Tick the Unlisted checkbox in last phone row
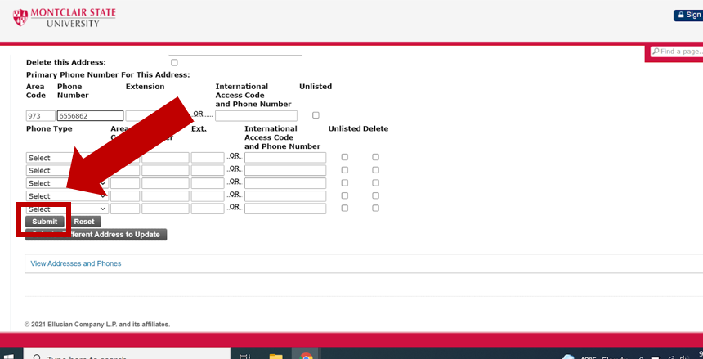The image size is (703, 359). click(x=344, y=209)
